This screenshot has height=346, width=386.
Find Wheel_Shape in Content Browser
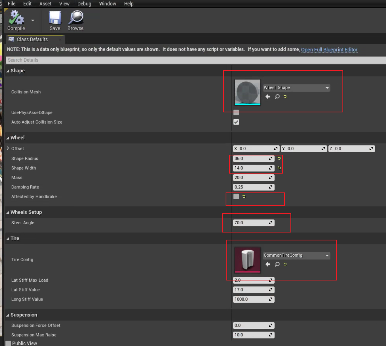277,97
